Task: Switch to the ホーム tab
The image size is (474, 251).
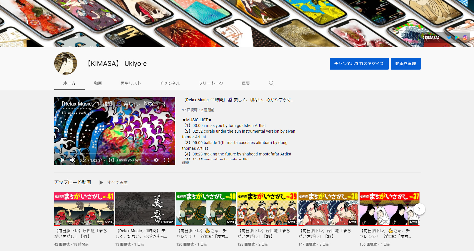Action: [69, 83]
